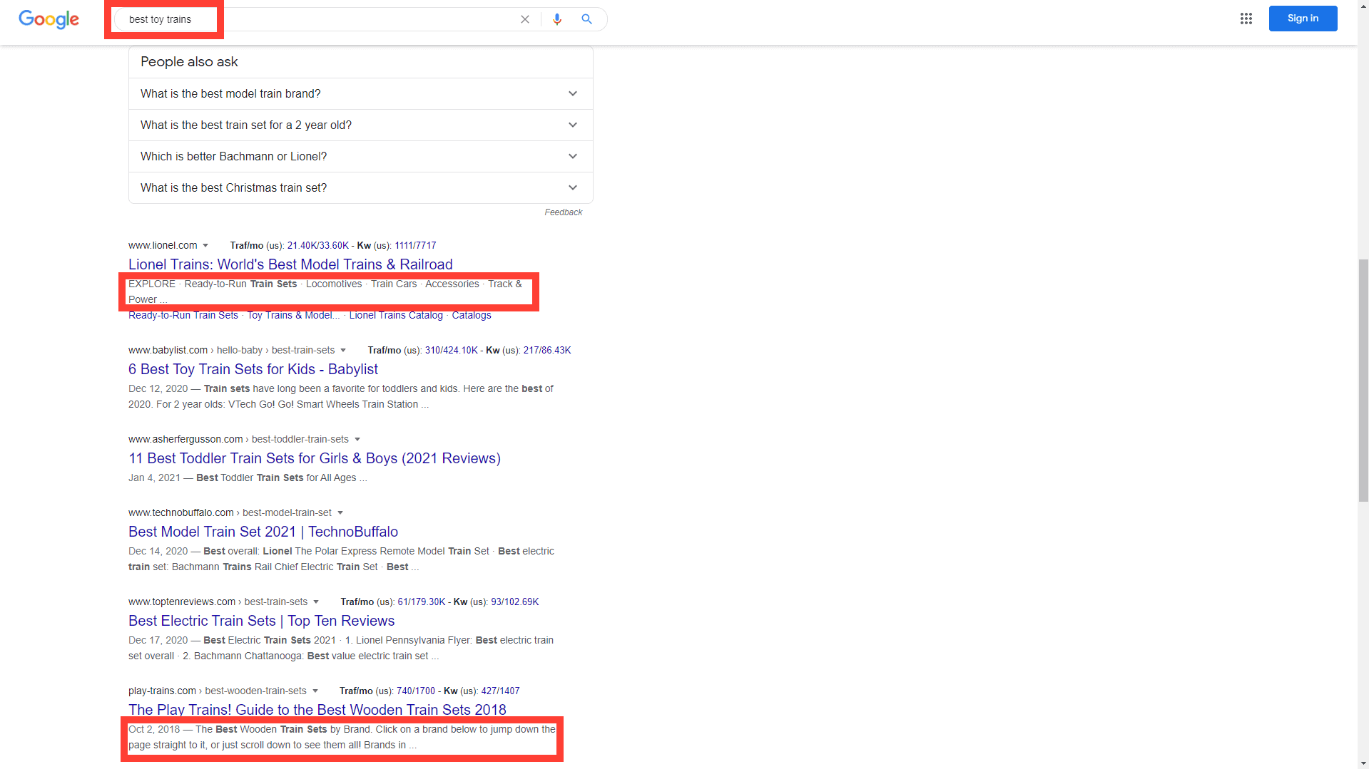The width and height of the screenshot is (1369, 769).
Task: Open Play Trains Guide to Best Wooden Train Sets
Action: (x=317, y=710)
